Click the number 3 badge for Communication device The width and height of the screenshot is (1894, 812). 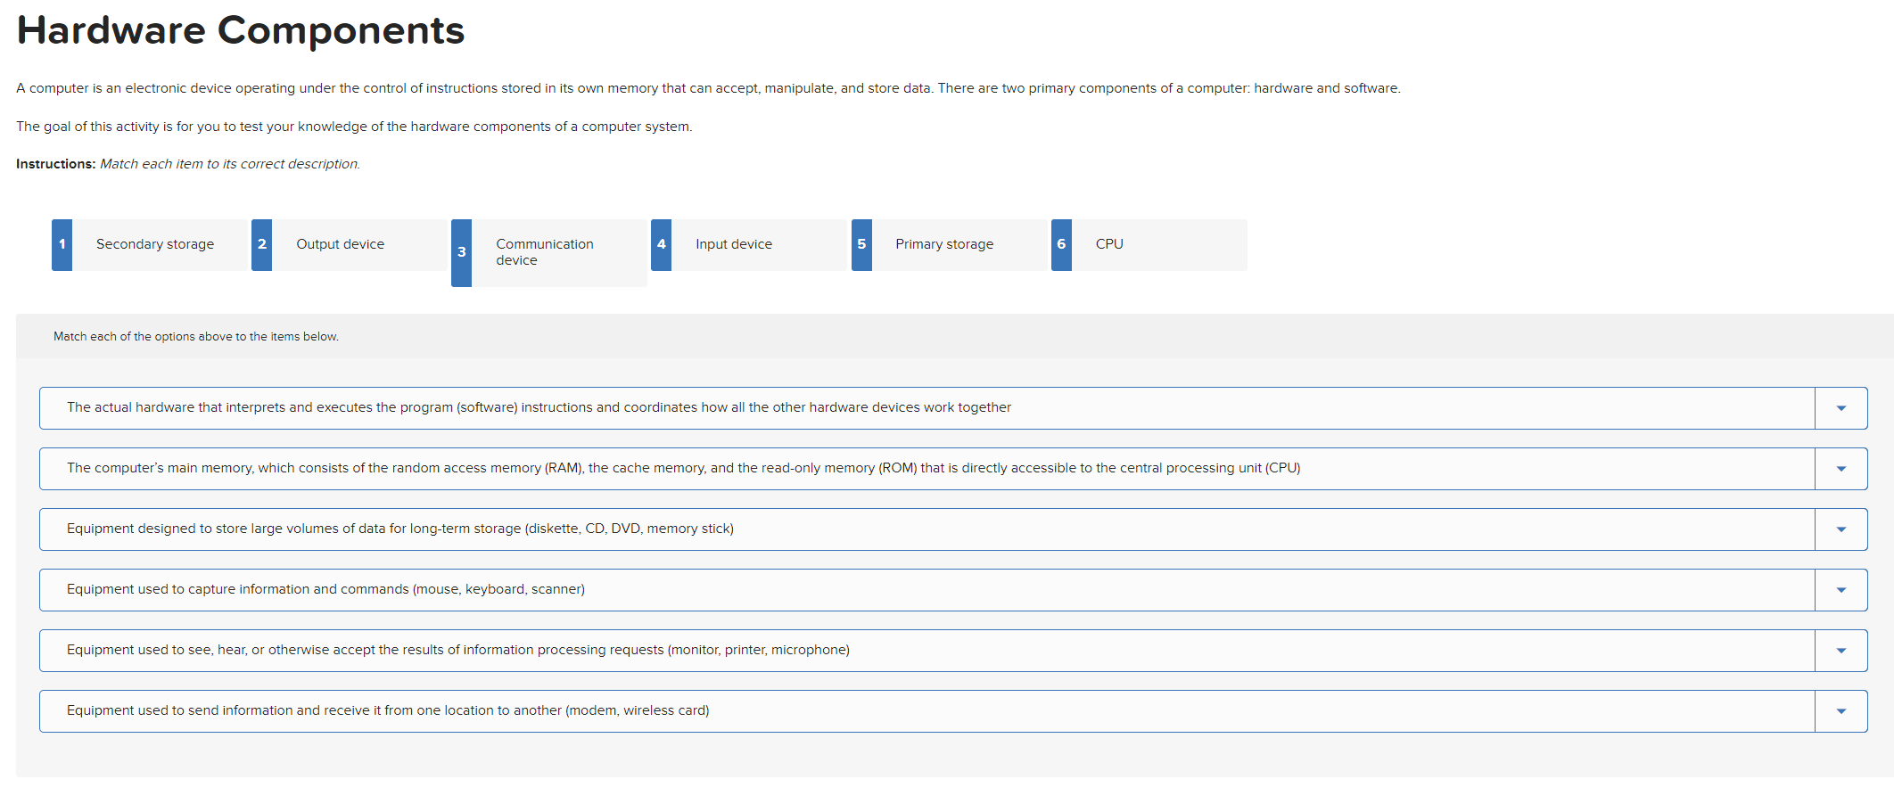tap(461, 252)
